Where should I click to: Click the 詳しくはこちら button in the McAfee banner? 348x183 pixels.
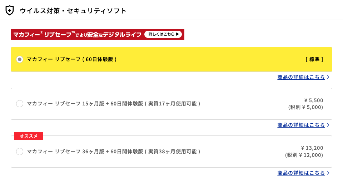click(x=163, y=34)
